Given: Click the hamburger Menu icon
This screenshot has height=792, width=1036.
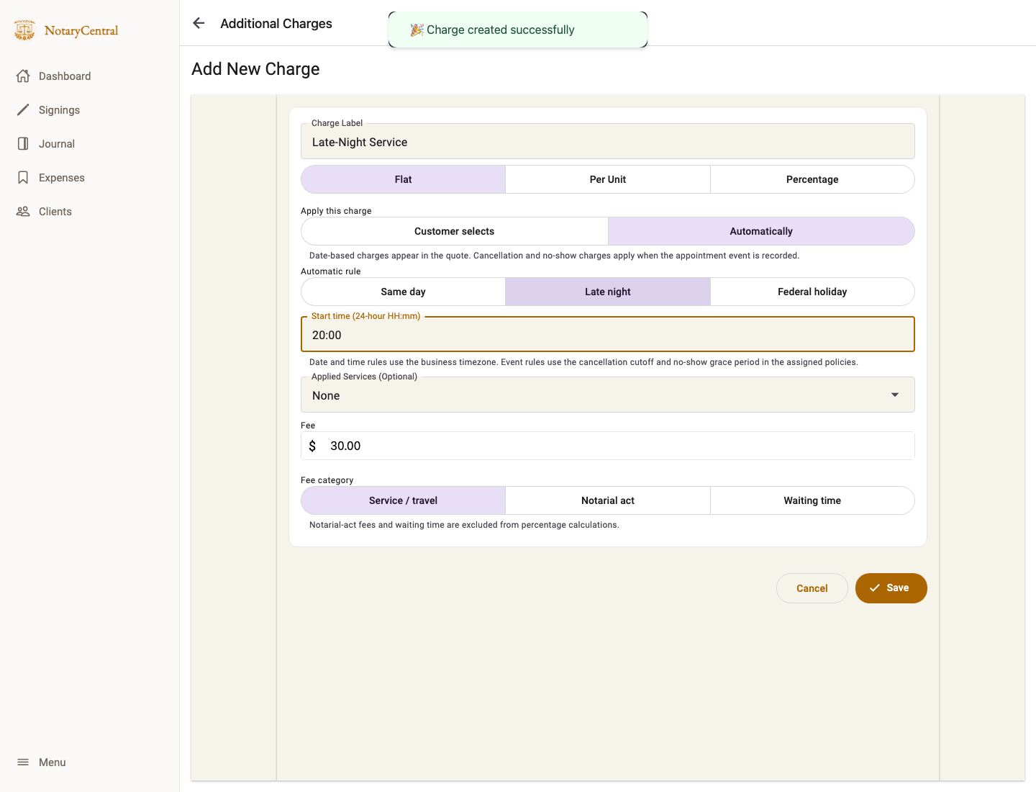Looking at the screenshot, I should pyautogui.click(x=23, y=762).
